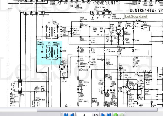Viewport: 163px width, 116px height.
Task: Click the DUNTK8441WE V2 title text
Action: click(x=146, y=10)
